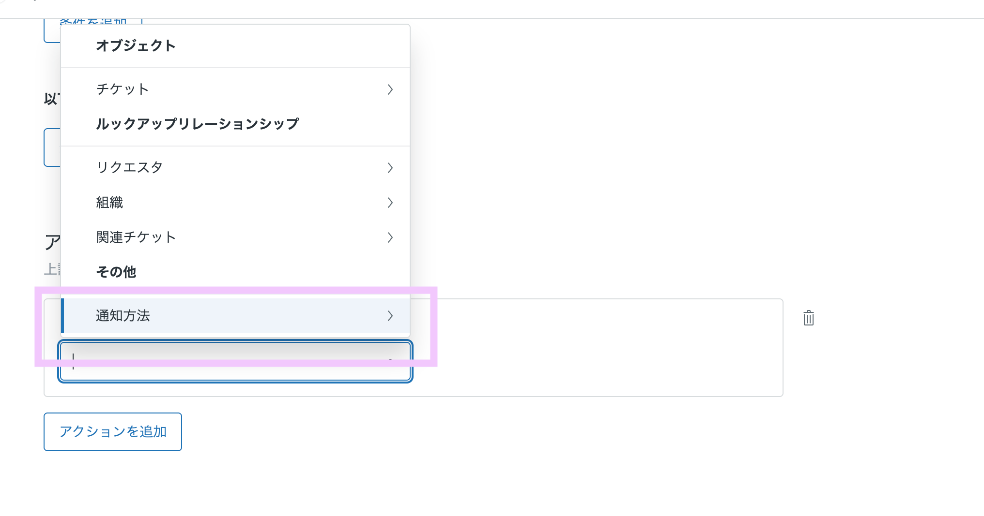
Task: Expand the チケット submenu chevron
Action: pyautogui.click(x=390, y=89)
